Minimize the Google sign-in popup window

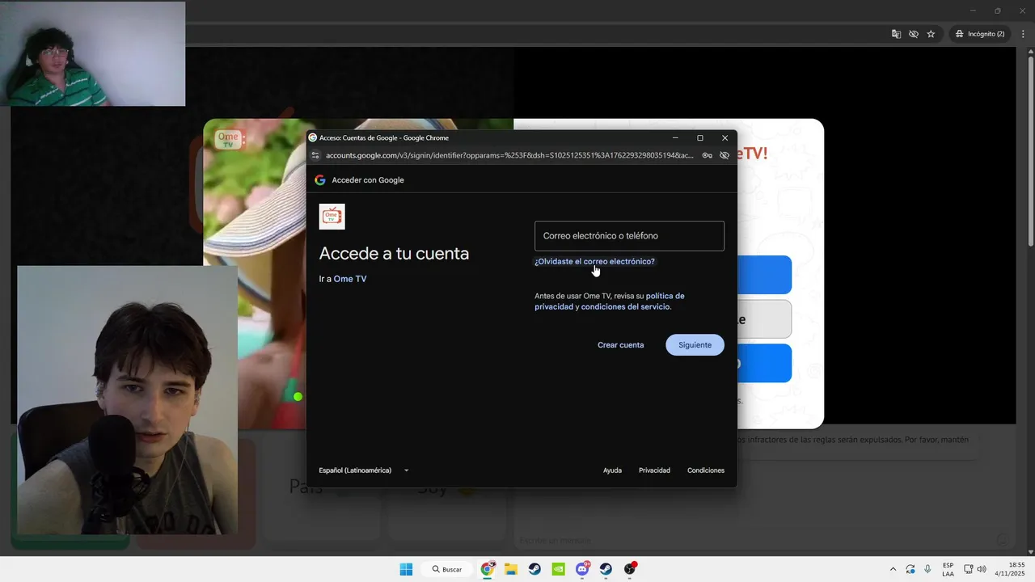[676, 137]
